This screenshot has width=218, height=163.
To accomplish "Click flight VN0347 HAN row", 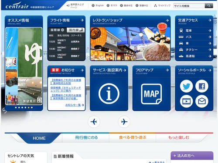I will (66, 56).
